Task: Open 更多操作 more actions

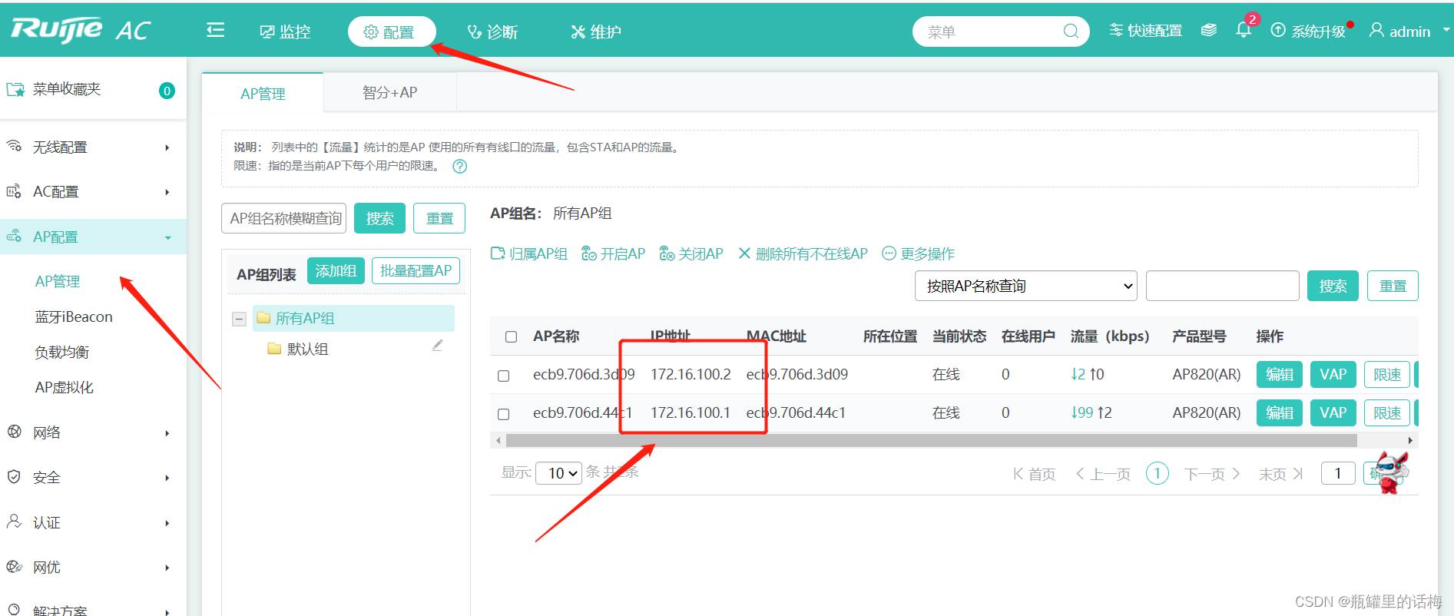Action: tap(918, 253)
